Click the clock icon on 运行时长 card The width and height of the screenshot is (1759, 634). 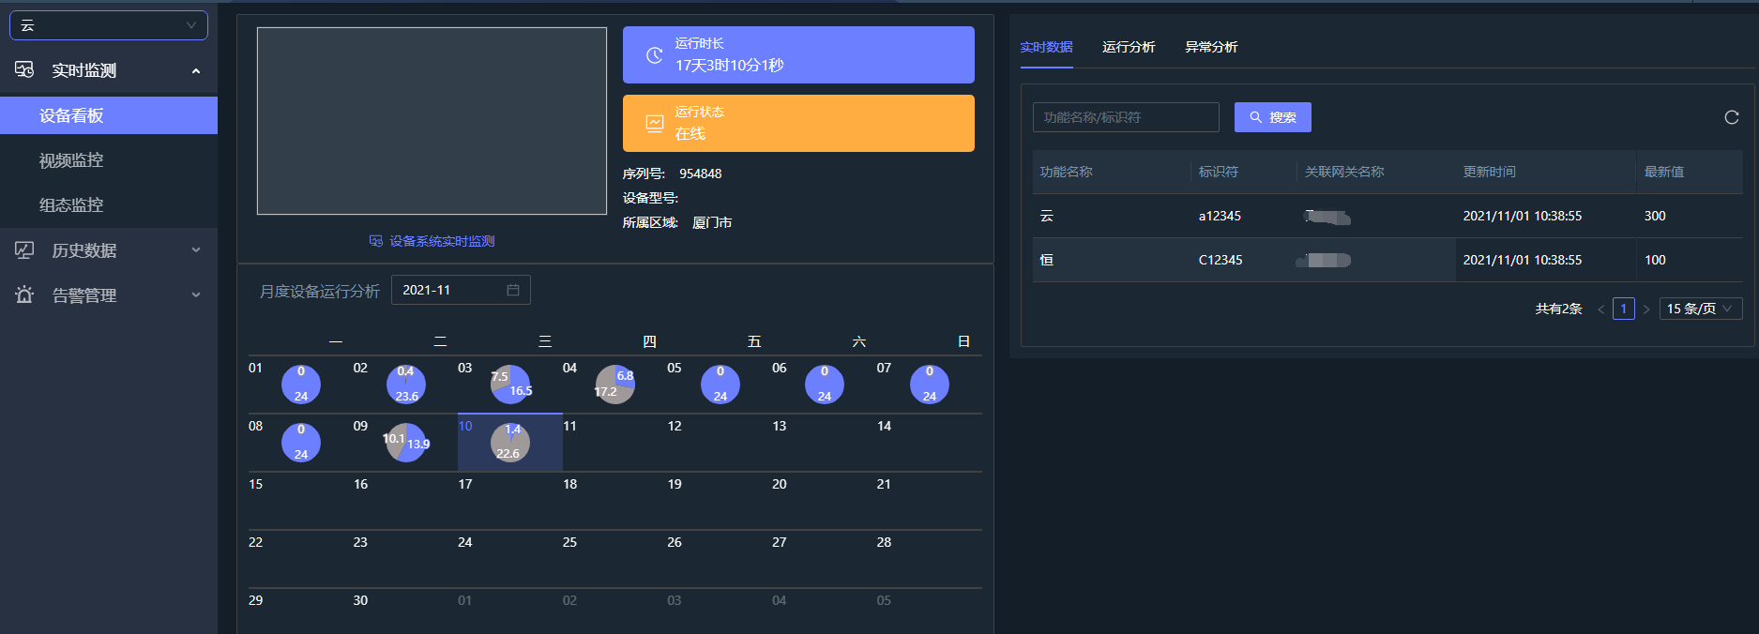pyautogui.click(x=655, y=55)
